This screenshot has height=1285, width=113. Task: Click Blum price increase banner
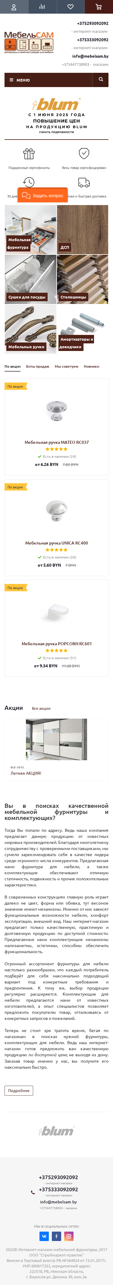coord(57,116)
